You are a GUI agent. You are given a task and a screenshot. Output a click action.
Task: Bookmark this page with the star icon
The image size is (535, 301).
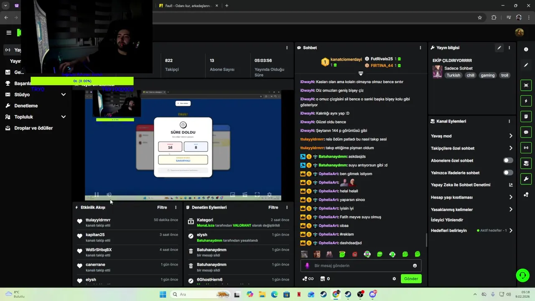pos(480,18)
